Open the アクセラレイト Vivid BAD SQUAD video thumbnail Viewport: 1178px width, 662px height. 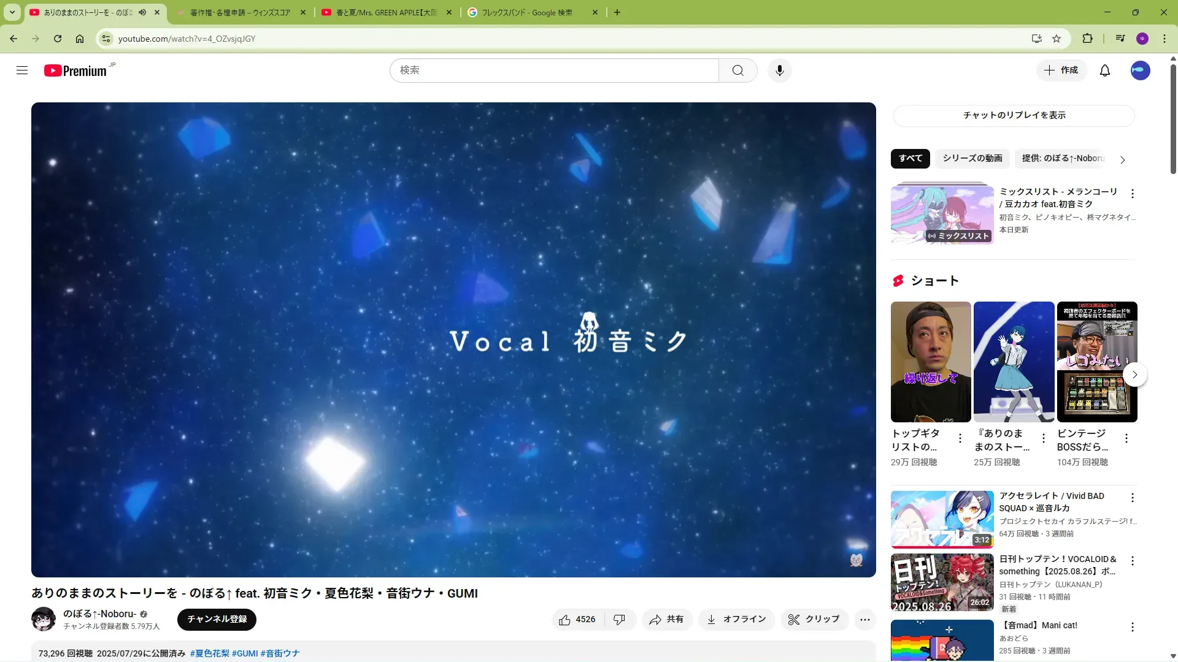[942, 519]
